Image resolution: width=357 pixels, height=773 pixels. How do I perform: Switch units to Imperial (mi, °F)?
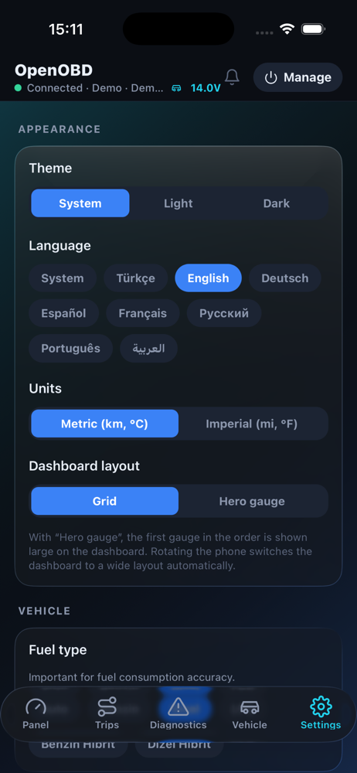251,424
